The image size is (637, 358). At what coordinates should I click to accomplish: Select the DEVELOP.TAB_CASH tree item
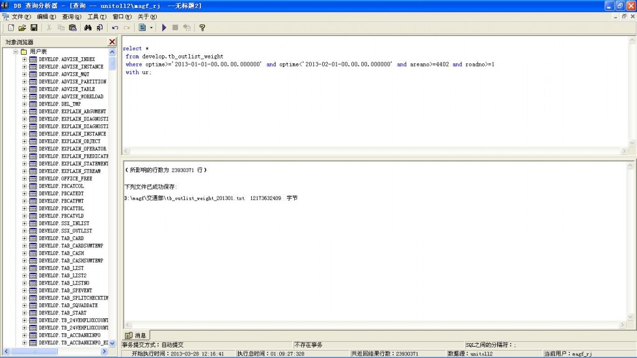[62, 253]
